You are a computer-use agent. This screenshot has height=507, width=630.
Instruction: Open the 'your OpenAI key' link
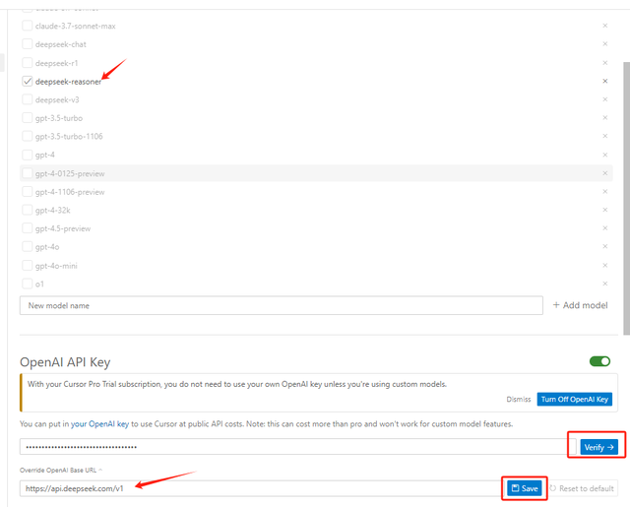pos(99,424)
